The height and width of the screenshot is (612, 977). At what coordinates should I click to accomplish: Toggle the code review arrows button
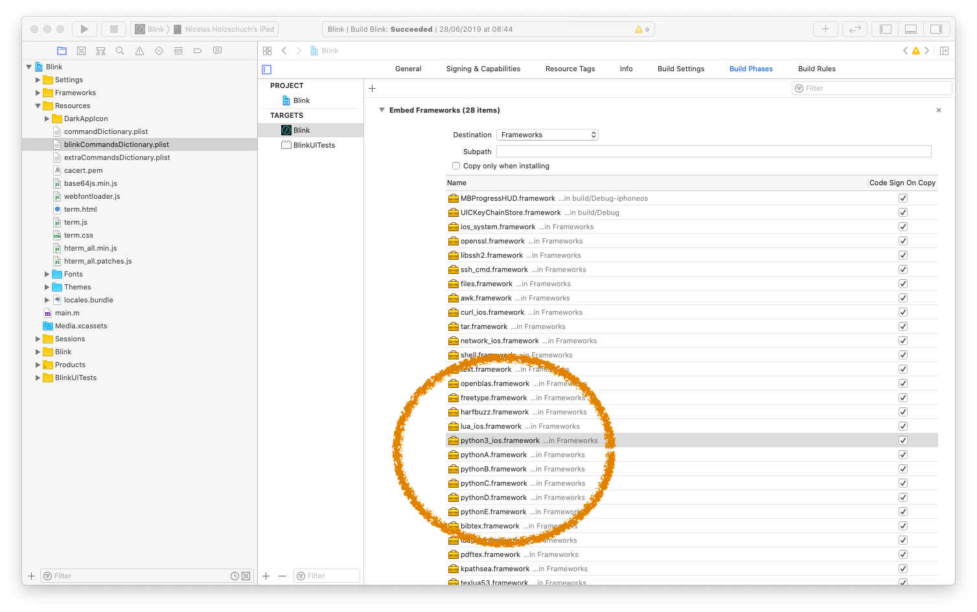[x=855, y=29]
